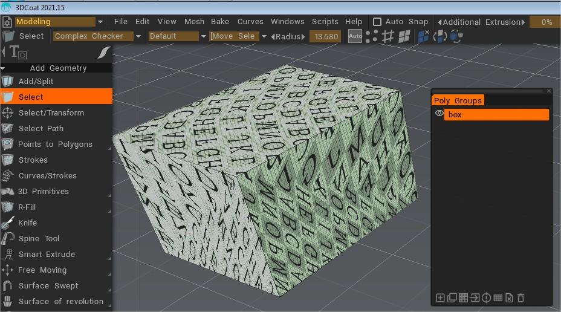
Task: Click the Additional Extrusion percentage slider
Action: tap(544, 22)
